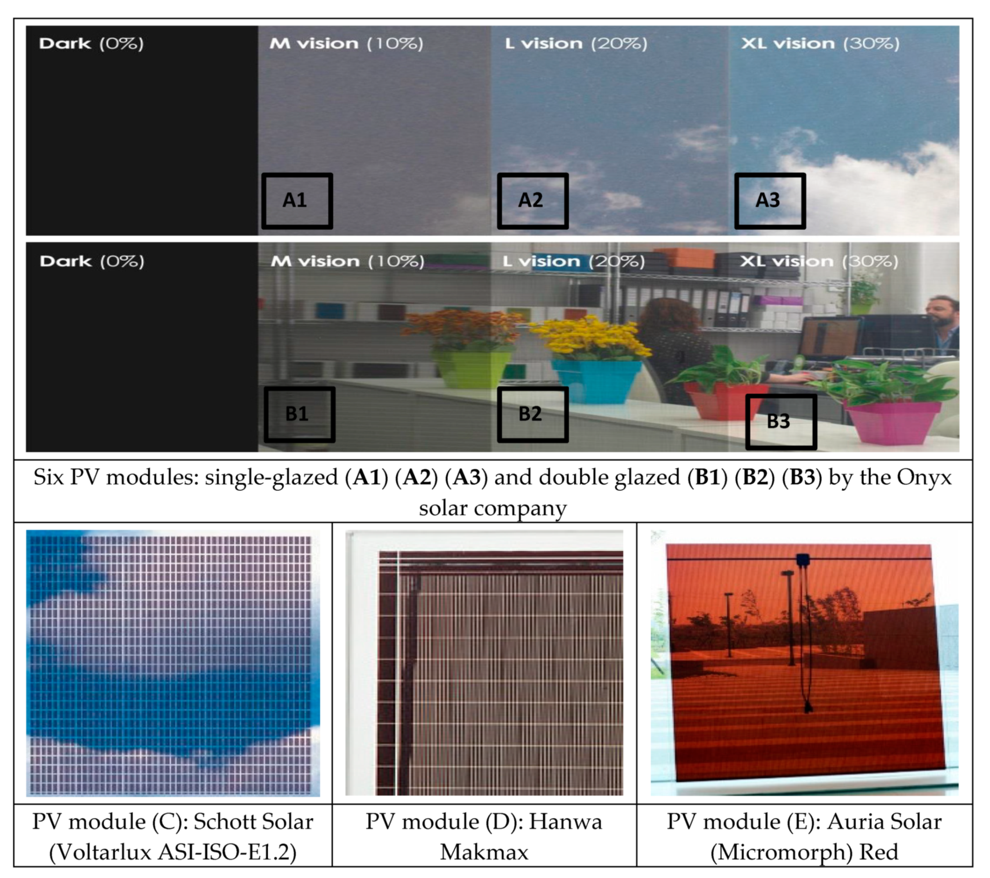Click the 'PV module (E): Auria Solar' caption
The image size is (990, 878).
[x=804, y=837]
